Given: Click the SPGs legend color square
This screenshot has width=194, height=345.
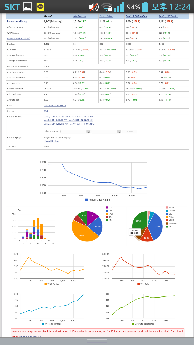Looking at the screenshot, I should 107,214.
